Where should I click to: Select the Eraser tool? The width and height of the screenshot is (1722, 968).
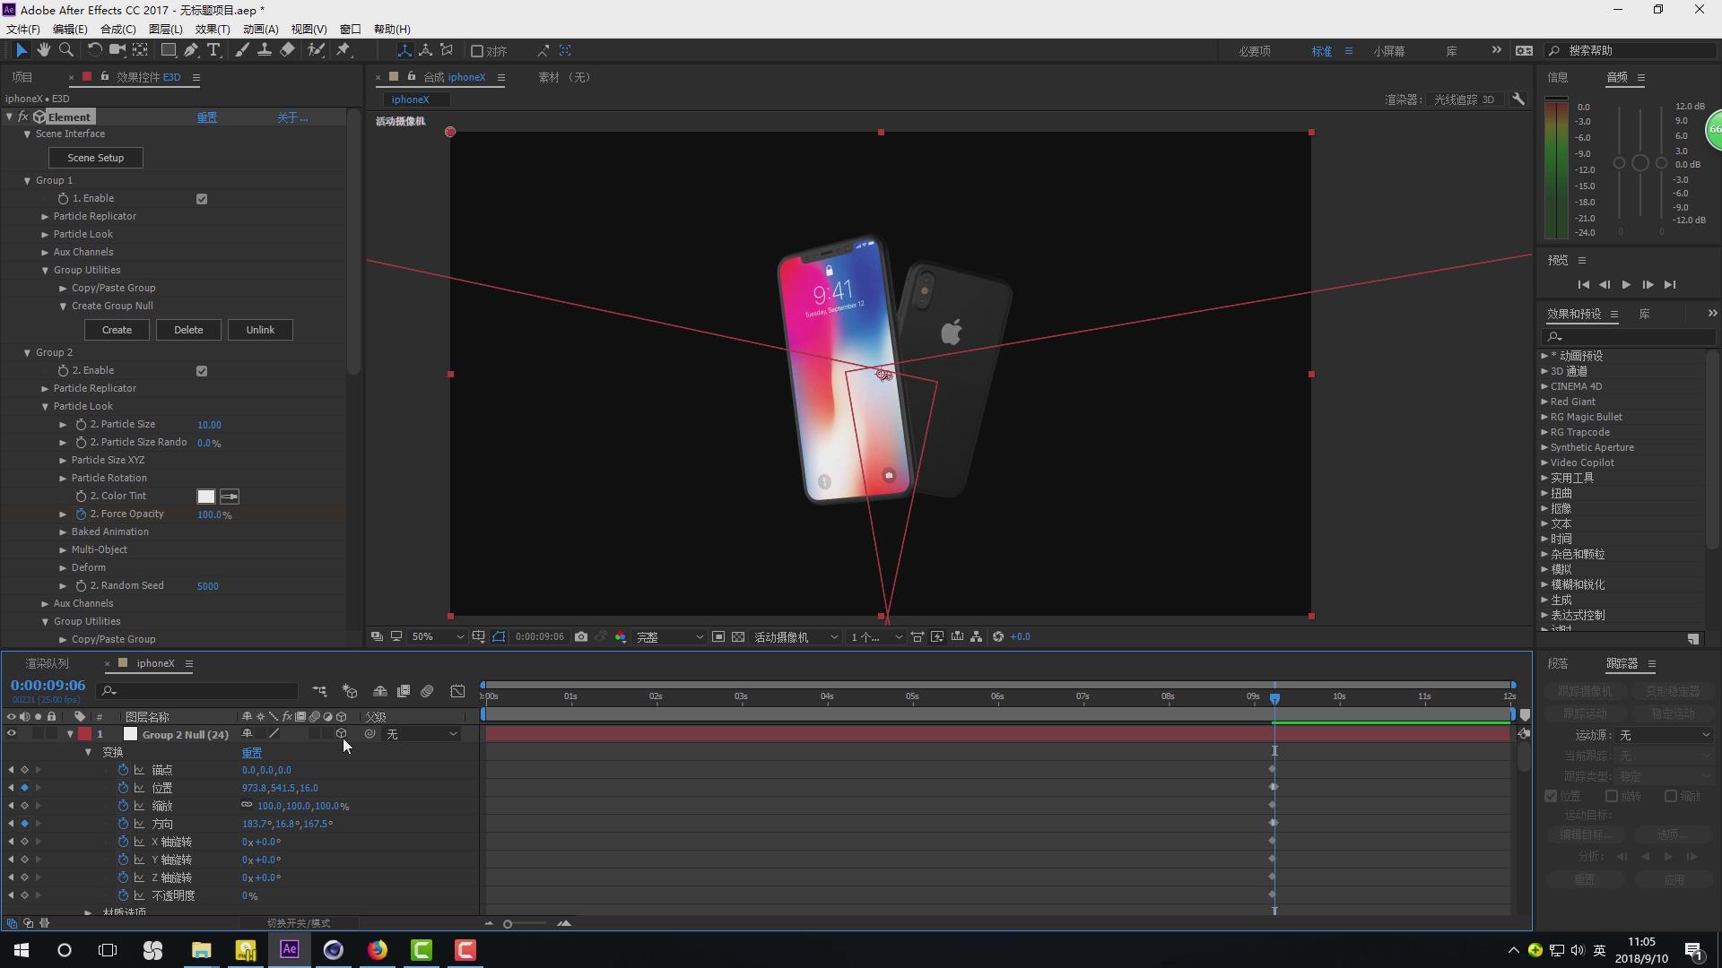tap(287, 50)
